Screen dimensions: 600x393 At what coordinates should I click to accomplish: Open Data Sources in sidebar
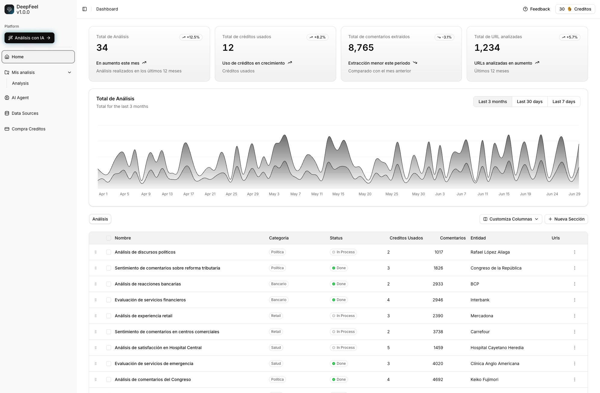(25, 113)
